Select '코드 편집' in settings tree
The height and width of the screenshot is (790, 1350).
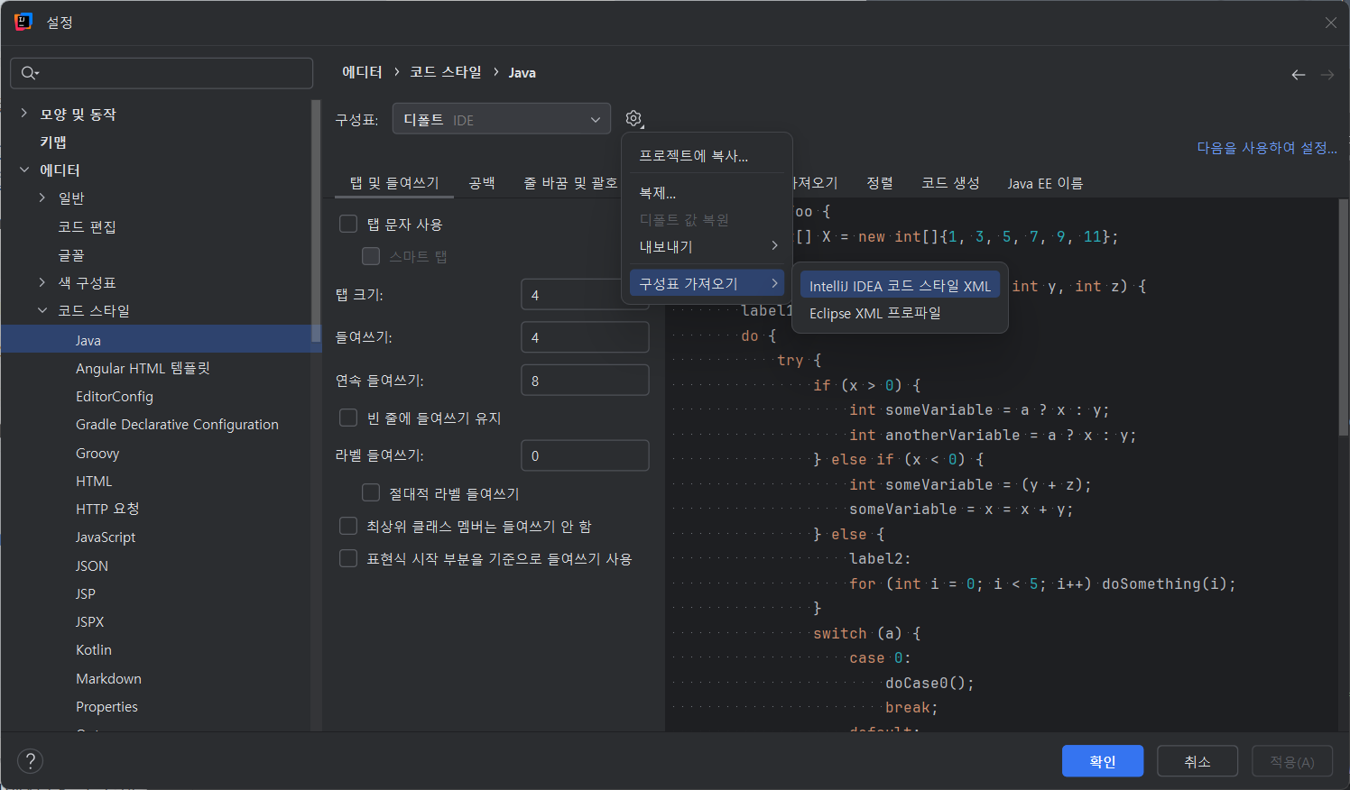point(87,226)
